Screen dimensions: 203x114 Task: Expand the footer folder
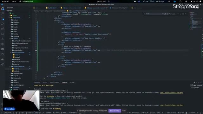click(16, 25)
